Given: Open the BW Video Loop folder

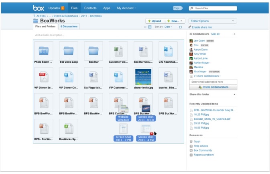Looking at the screenshot, I should coord(69,51).
